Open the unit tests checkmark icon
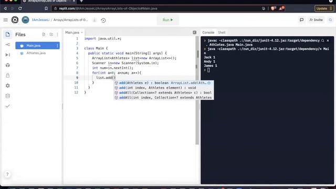This screenshot has width=336, height=189. point(8,106)
